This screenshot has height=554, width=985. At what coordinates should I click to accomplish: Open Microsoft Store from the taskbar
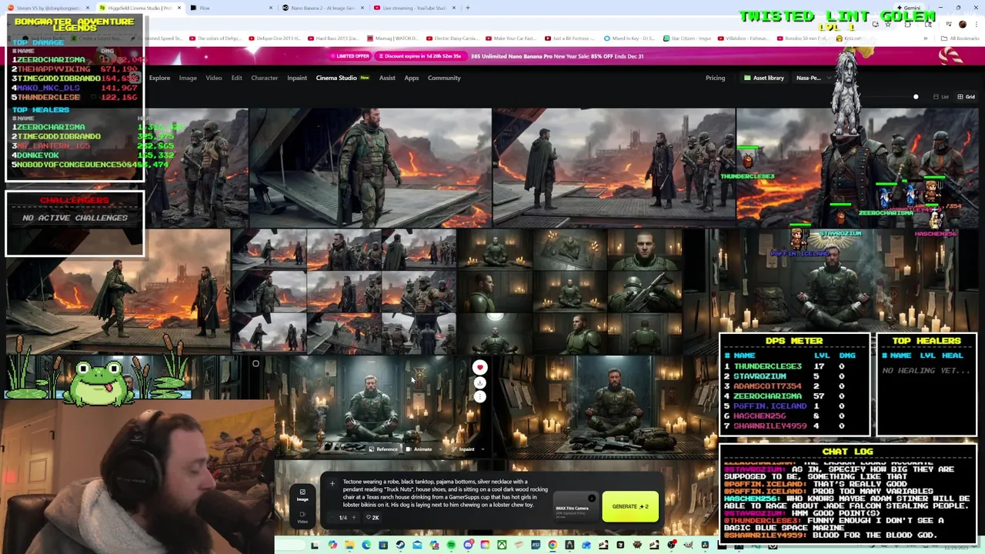point(383,546)
